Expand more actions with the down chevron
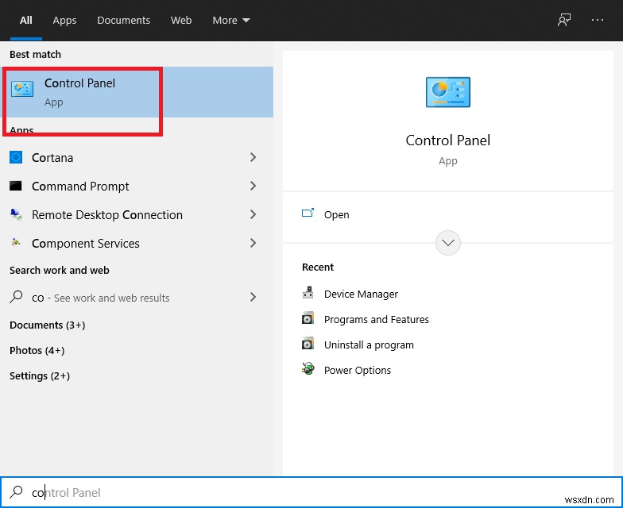The height and width of the screenshot is (508, 623). pyautogui.click(x=448, y=243)
